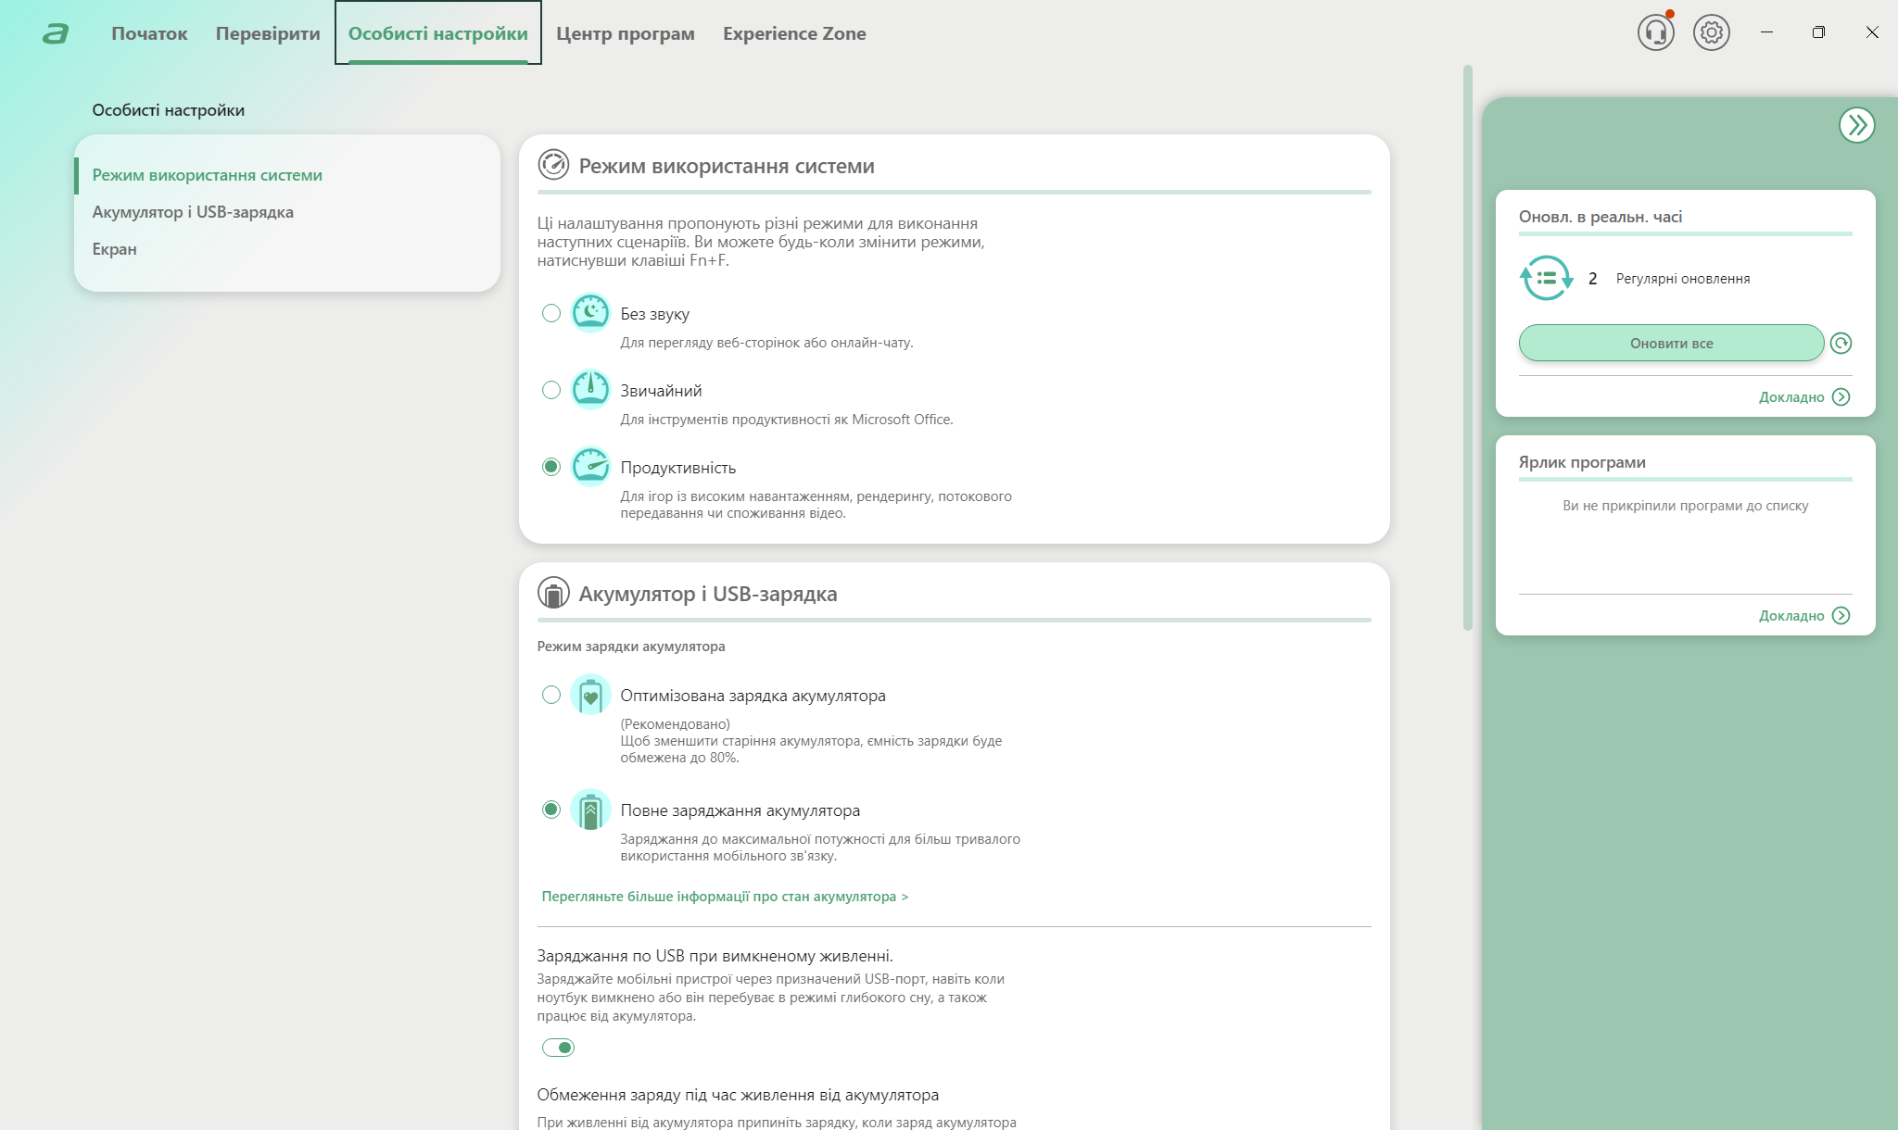Expand Докладно arrow in updates card
The height and width of the screenshot is (1130, 1898).
tap(1841, 397)
